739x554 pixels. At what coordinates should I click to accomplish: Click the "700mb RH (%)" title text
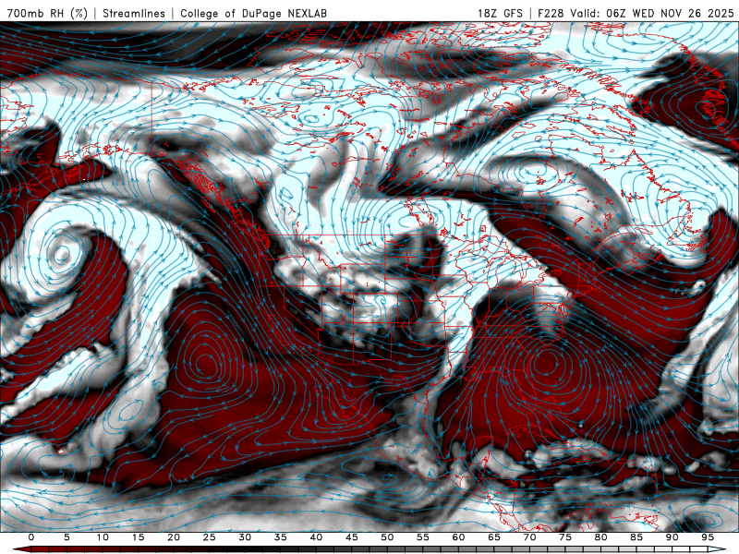tap(48, 13)
